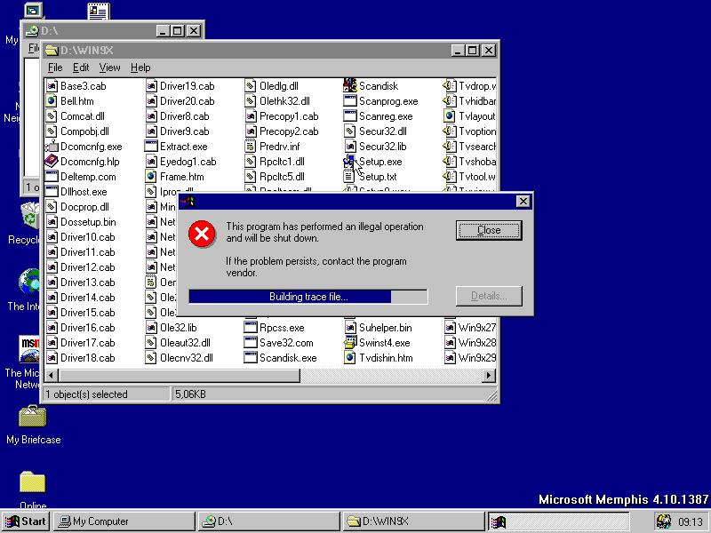The height and width of the screenshot is (533, 711).
Task: Select the Setup.txt text file icon
Action: (x=348, y=177)
